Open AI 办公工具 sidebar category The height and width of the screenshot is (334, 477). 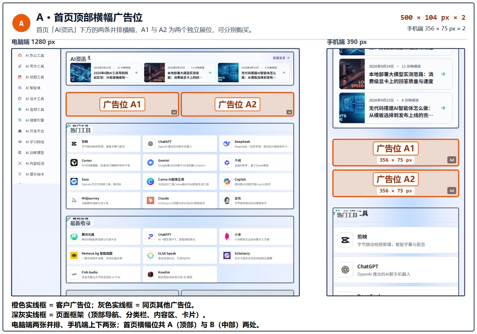[31, 56]
